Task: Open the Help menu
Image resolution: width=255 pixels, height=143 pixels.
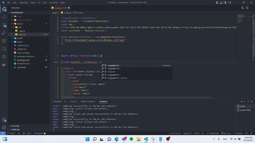Action: point(63,3)
